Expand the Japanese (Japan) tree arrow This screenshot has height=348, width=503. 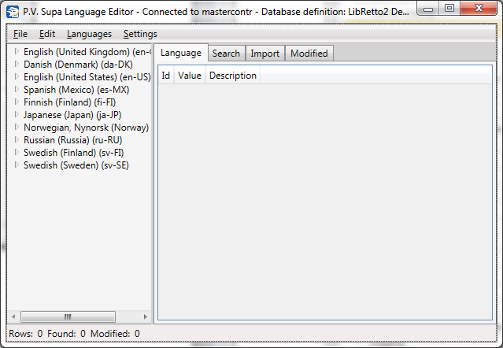coord(17,115)
